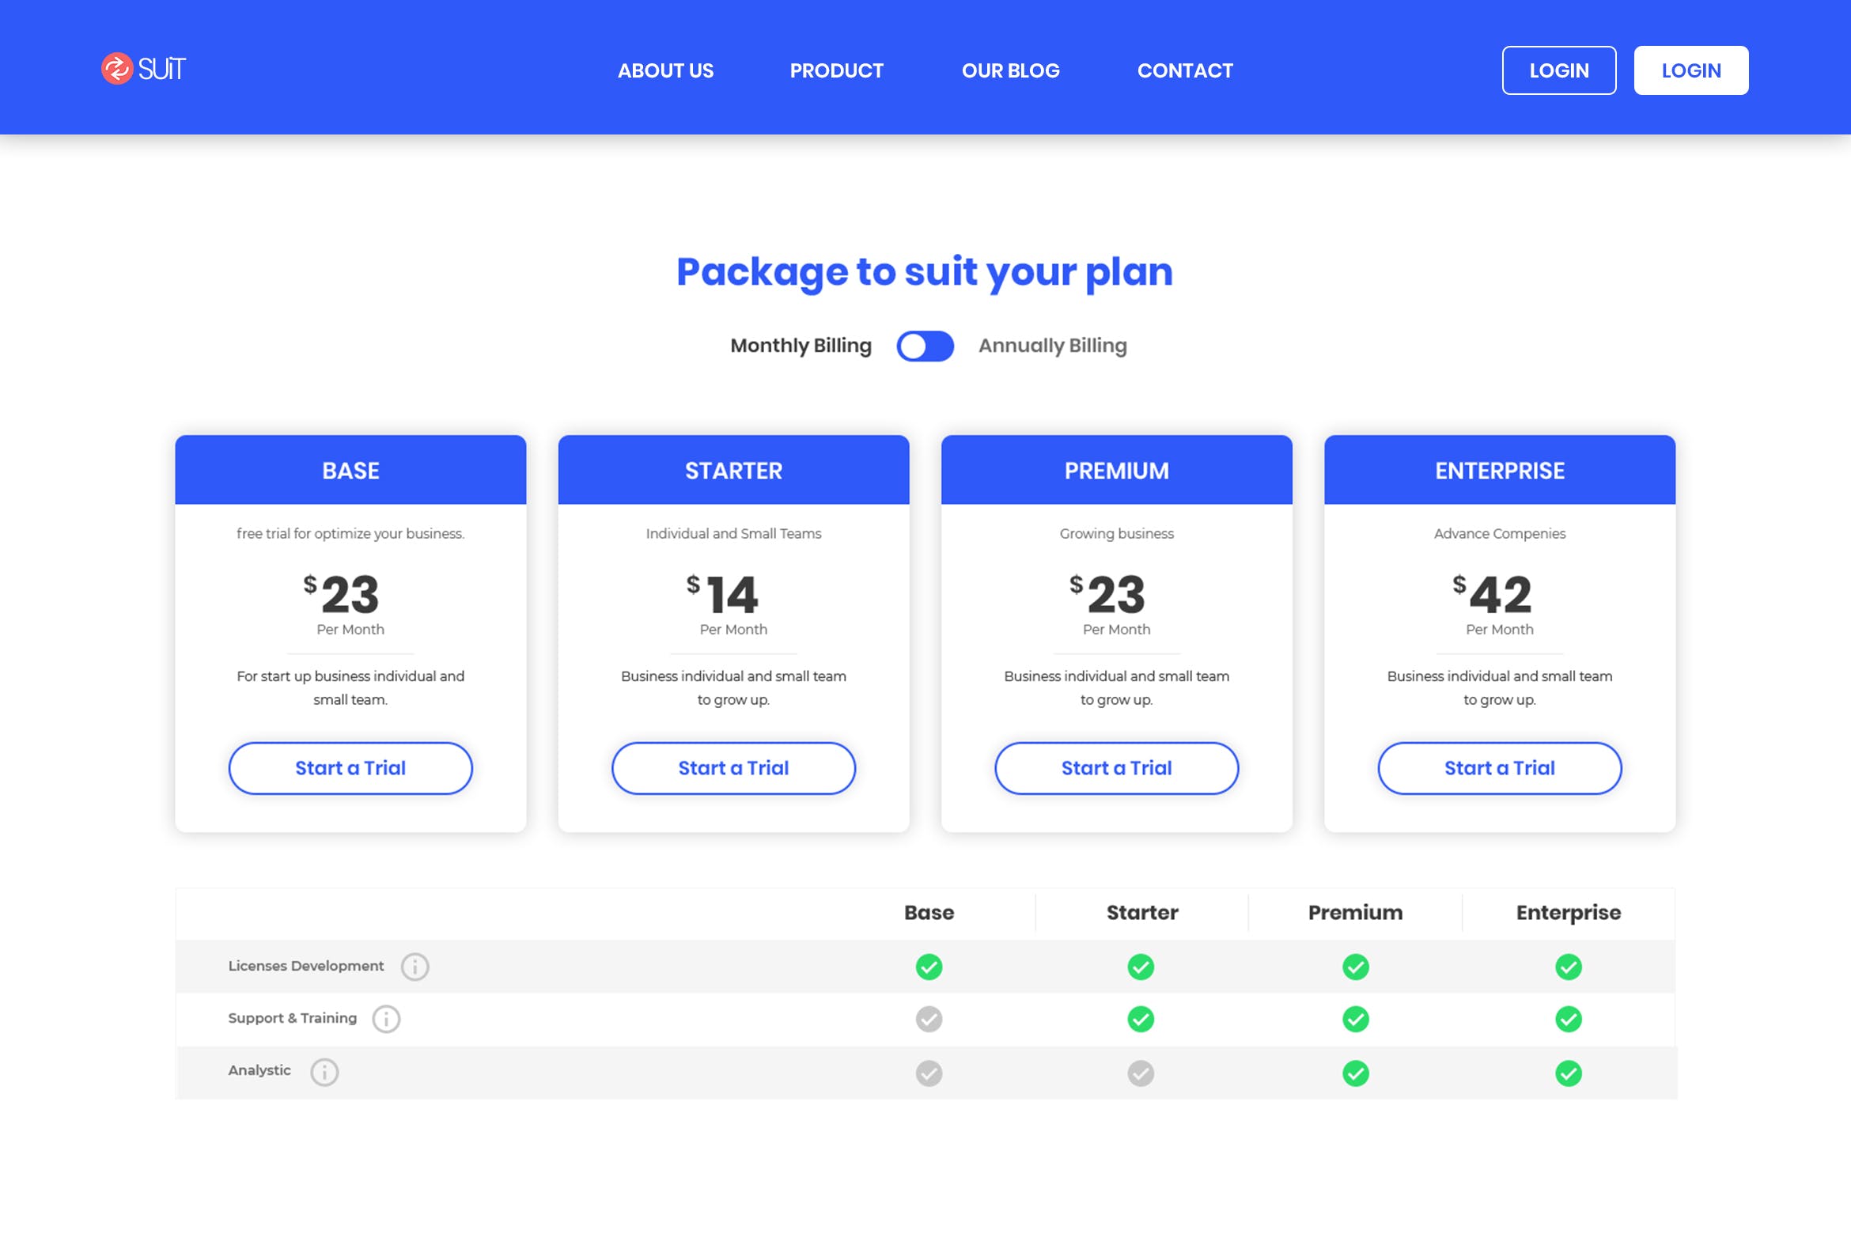The image size is (1851, 1234).
Task: Click the gray Starter Analytic checkmark
Action: click(1141, 1073)
